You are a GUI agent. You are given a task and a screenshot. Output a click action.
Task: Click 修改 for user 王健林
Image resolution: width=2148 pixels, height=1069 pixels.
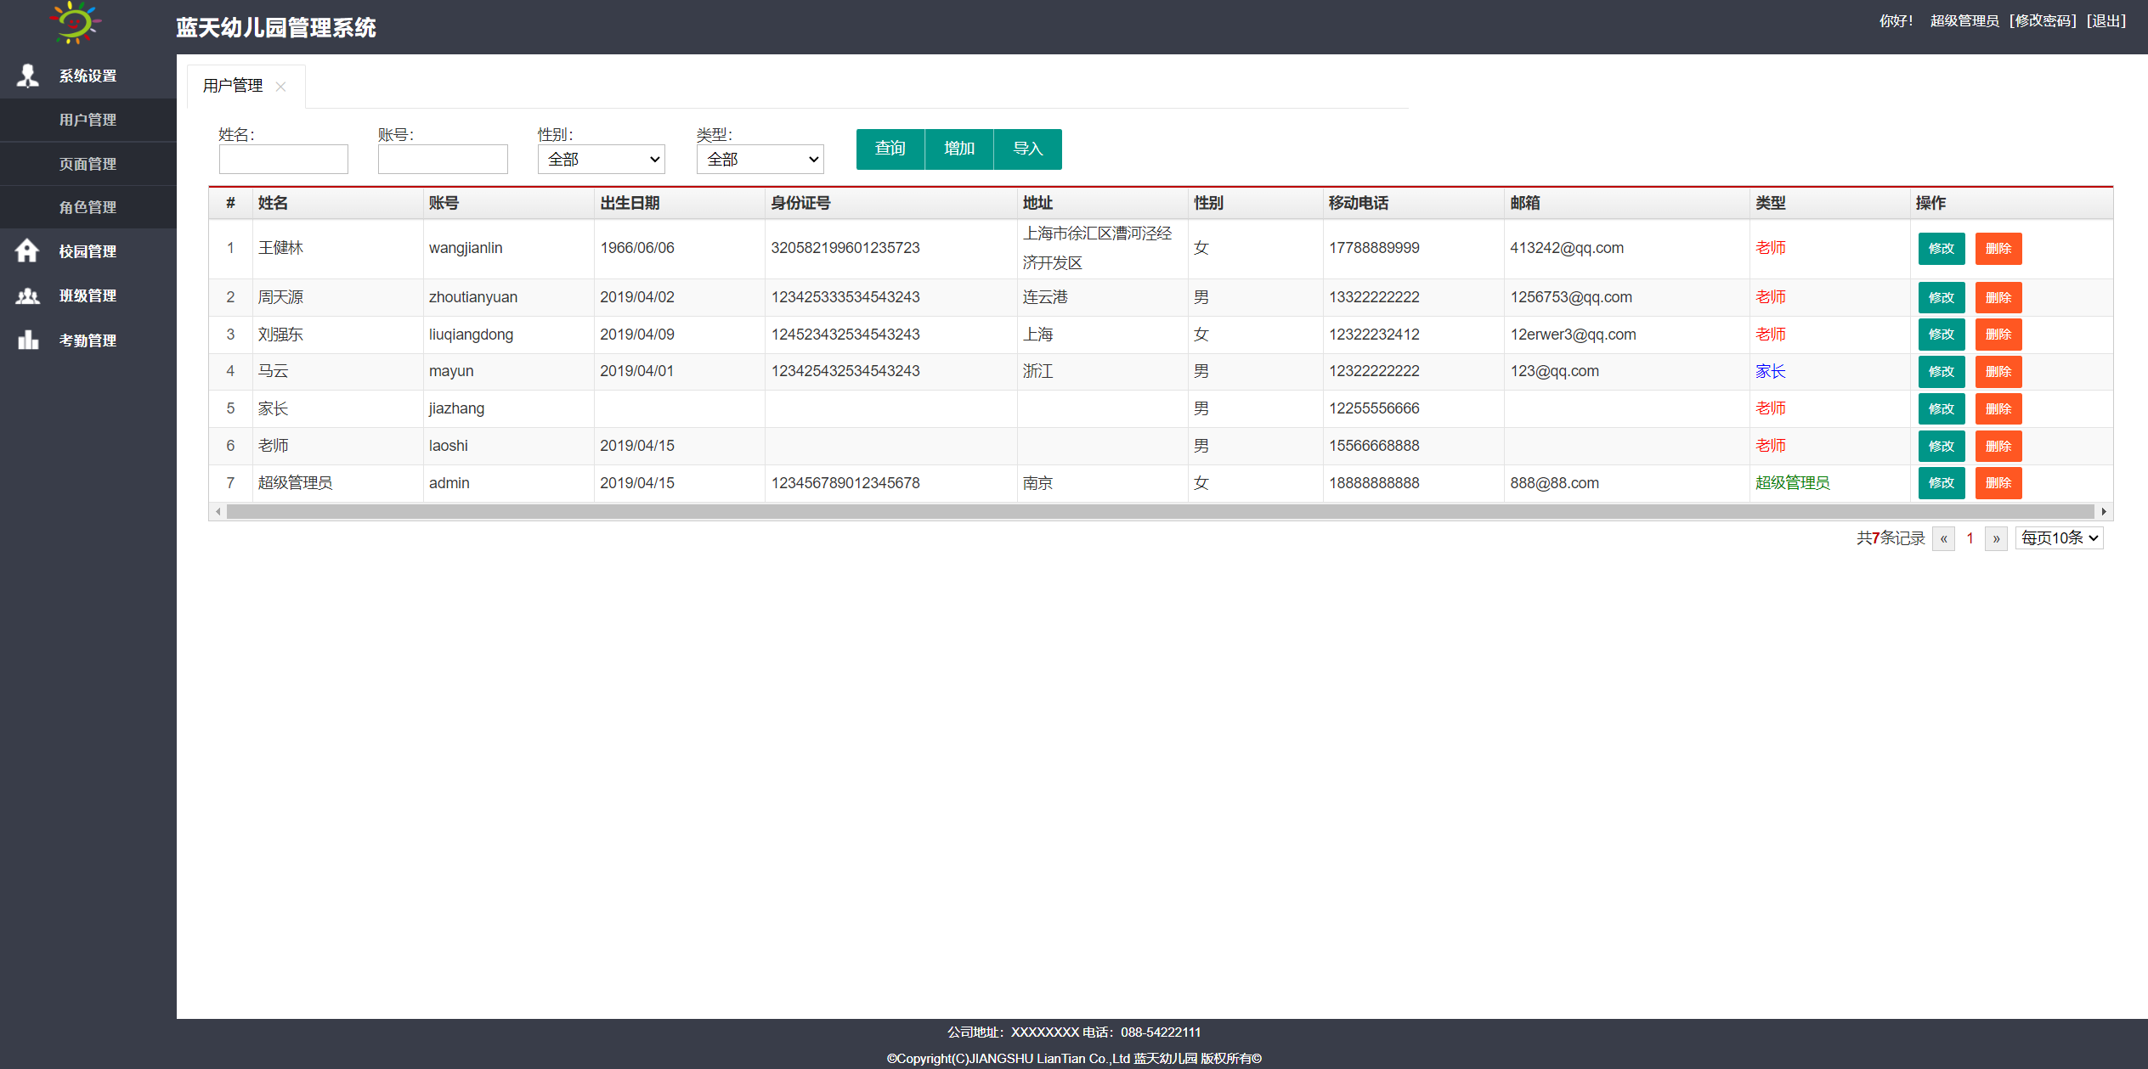point(1942,249)
